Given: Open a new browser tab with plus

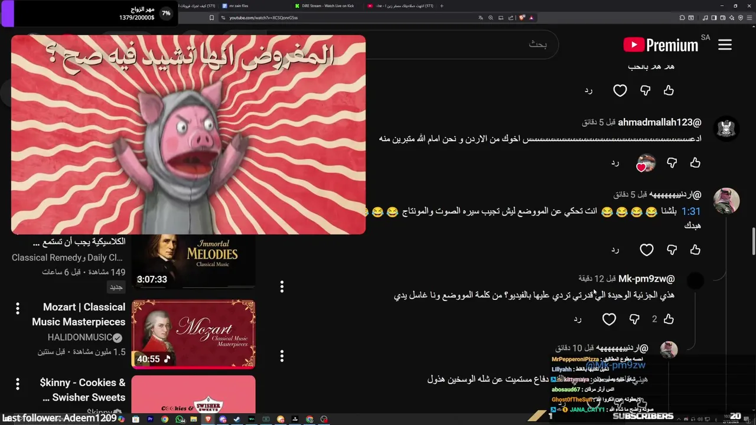Looking at the screenshot, I should [442, 6].
